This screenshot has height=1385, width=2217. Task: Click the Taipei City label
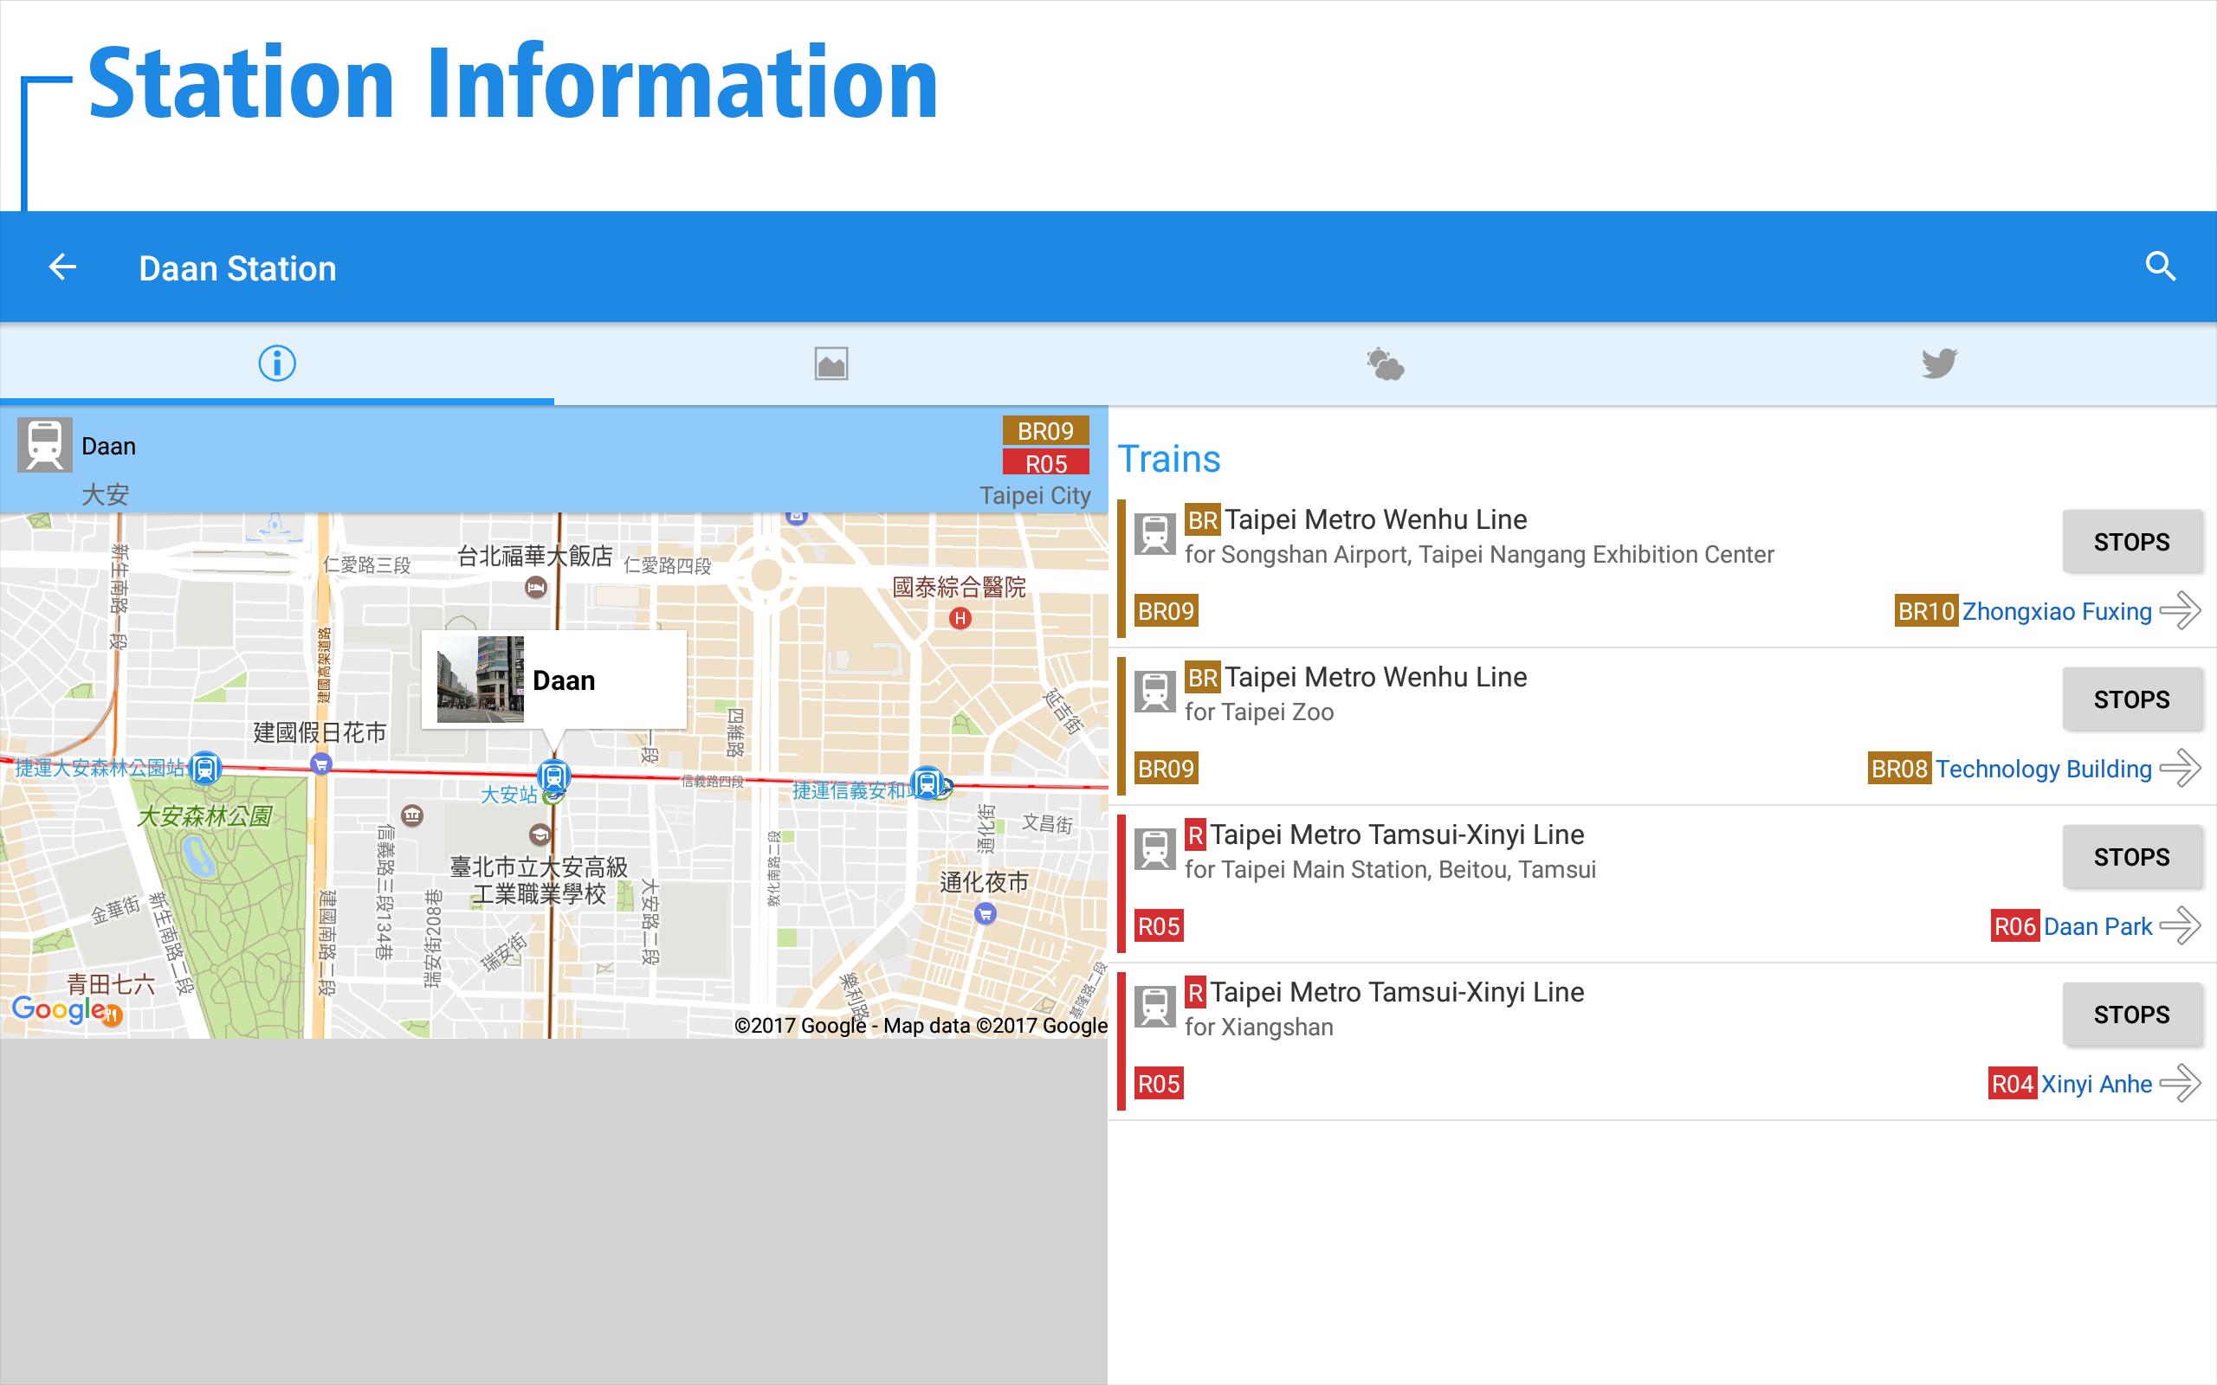pyautogui.click(x=1034, y=495)
